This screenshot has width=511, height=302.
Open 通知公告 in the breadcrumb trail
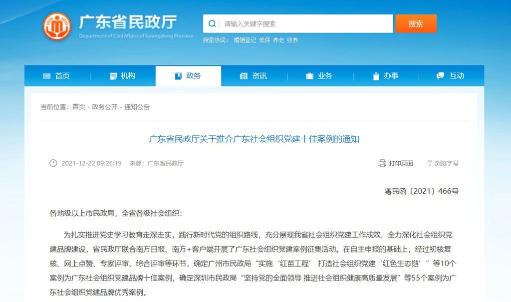click(138, 107)
